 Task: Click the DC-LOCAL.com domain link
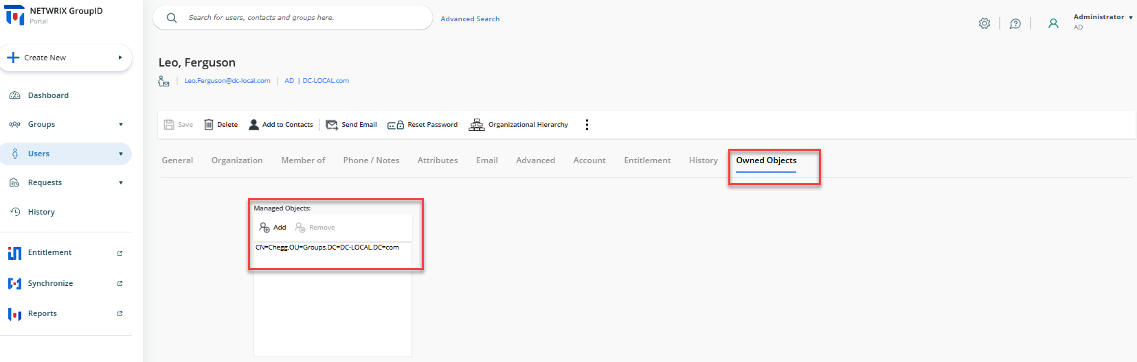click(x=326, y=81)
